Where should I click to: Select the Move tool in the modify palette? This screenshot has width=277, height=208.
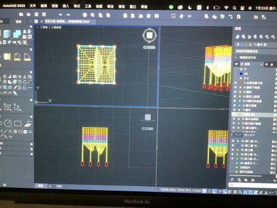pos(20,77)
